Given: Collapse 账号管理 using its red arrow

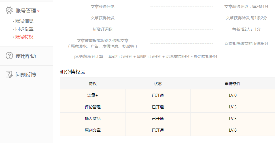Looking at the screenshot, I should (x=39, y=11).
